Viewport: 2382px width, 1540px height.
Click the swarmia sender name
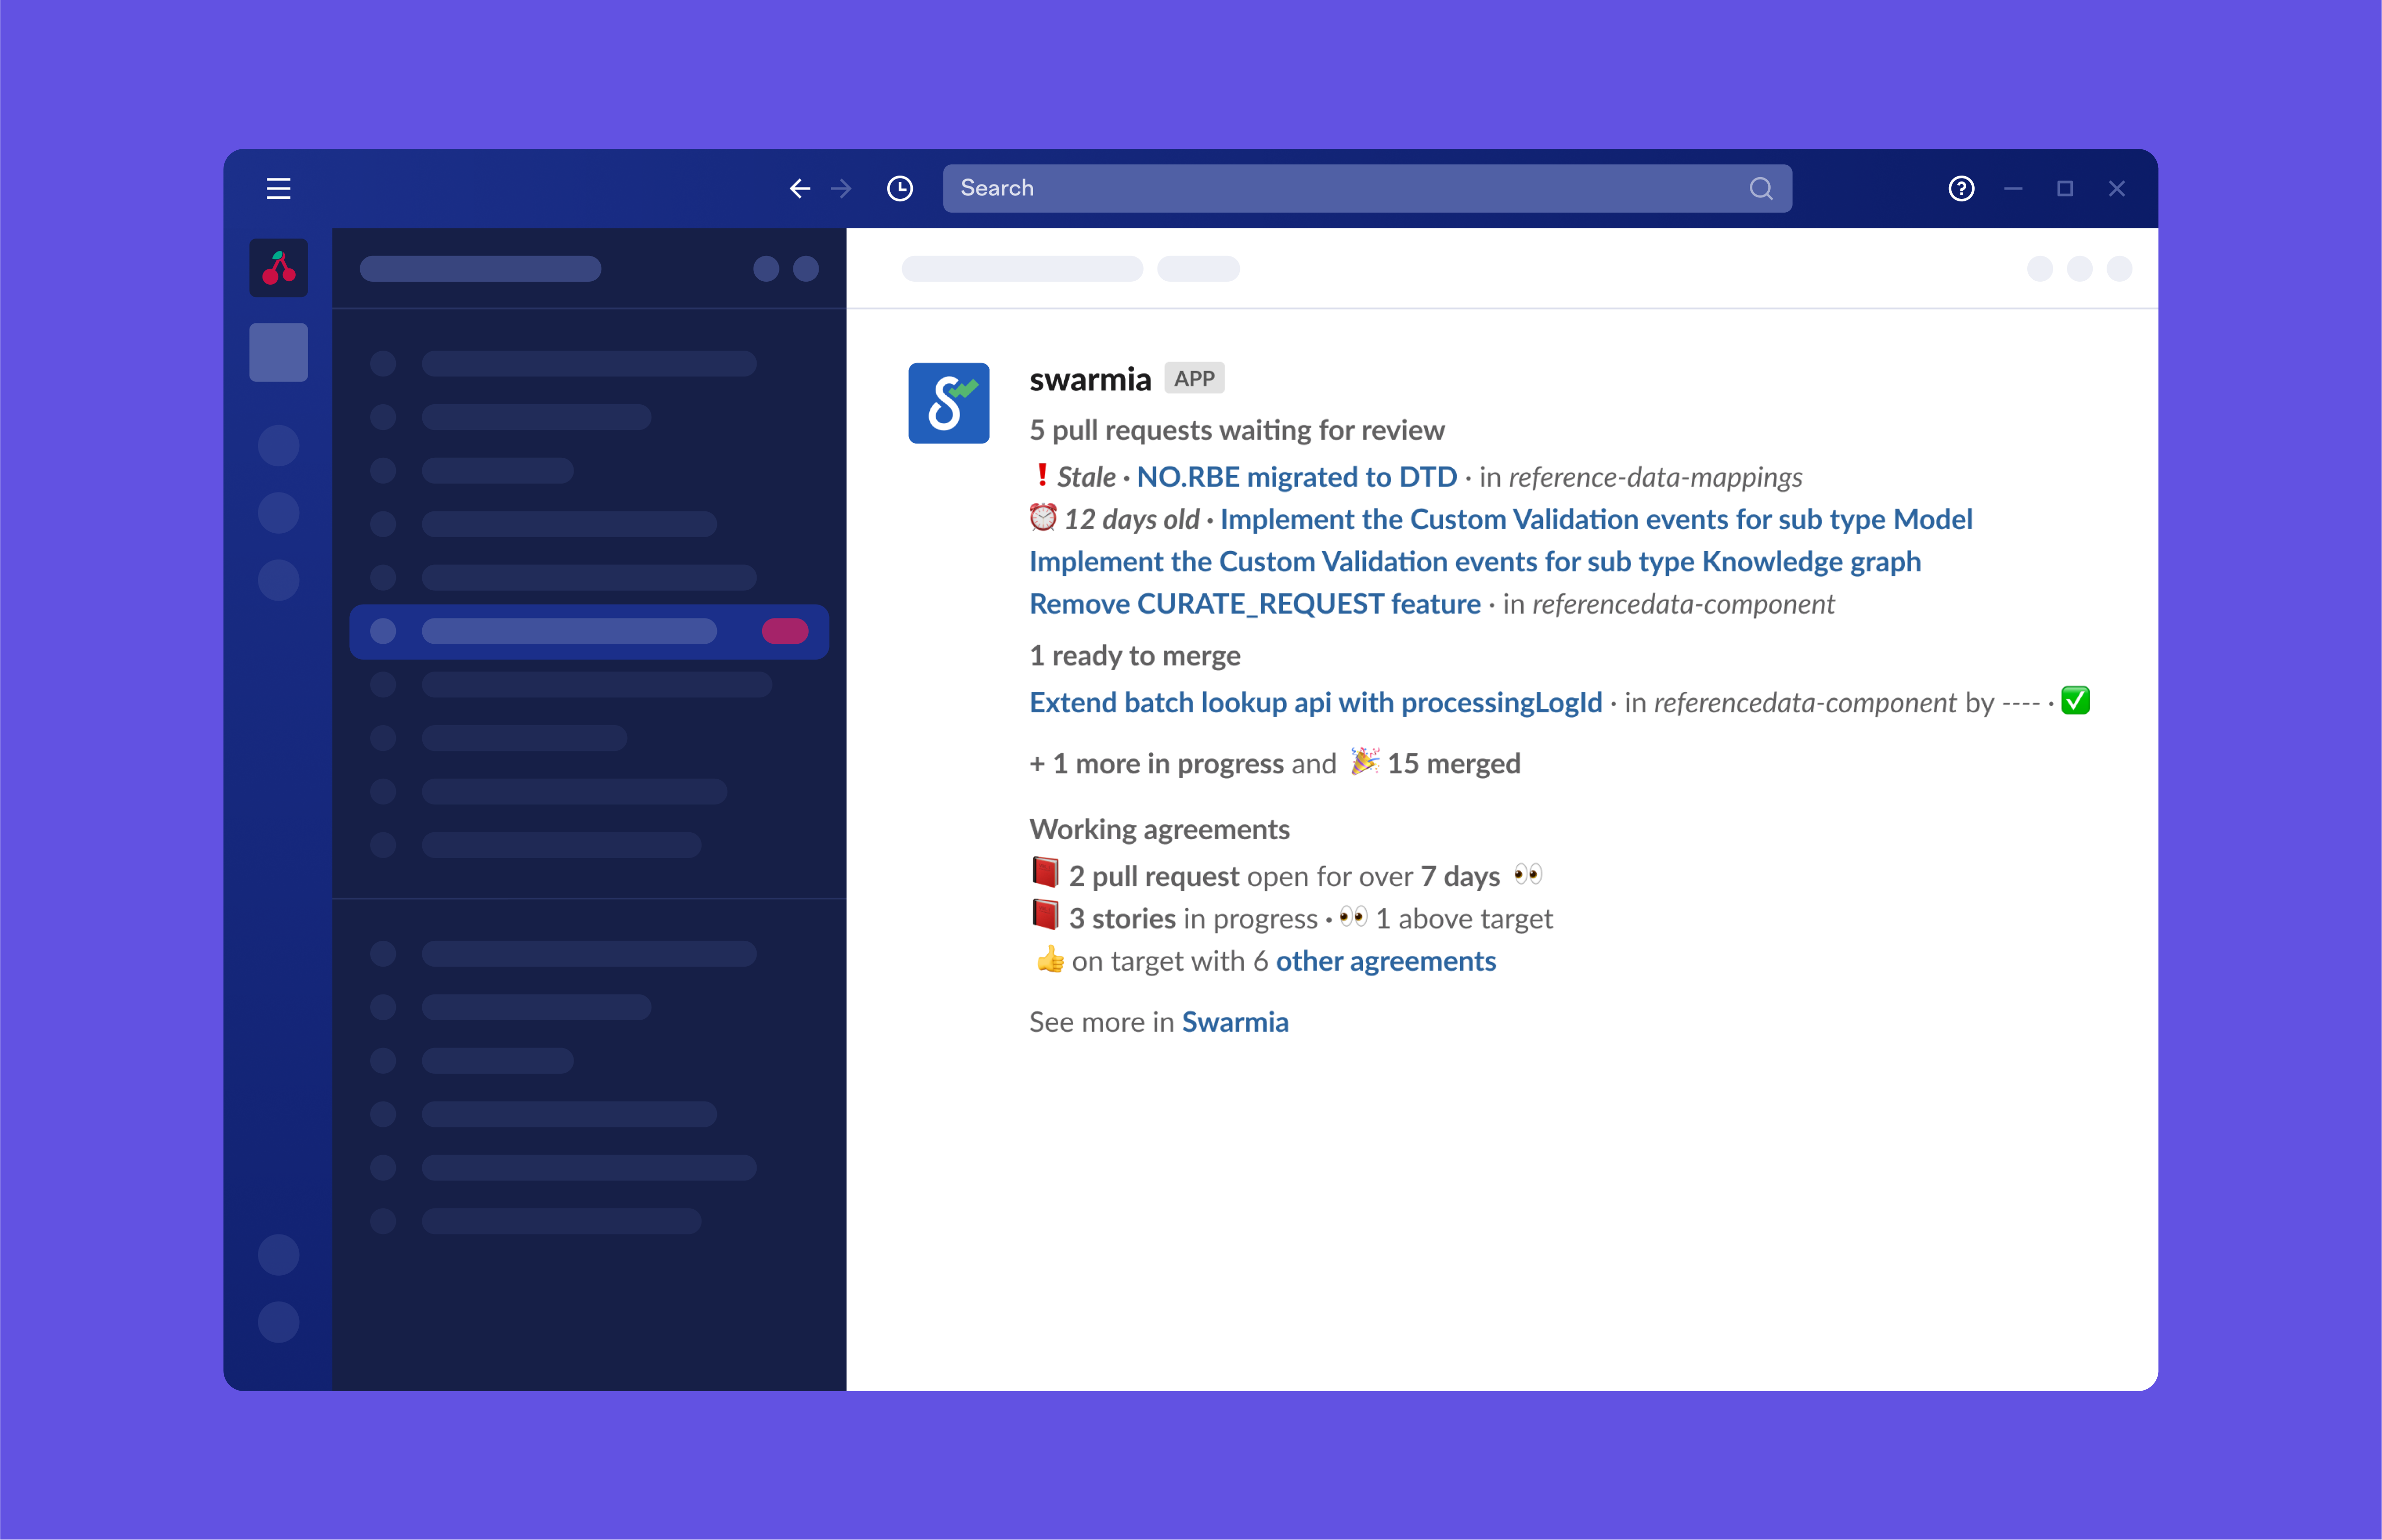tap(1090, 380)
